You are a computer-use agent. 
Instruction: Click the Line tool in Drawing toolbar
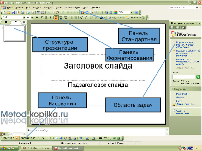coord(39,138)
